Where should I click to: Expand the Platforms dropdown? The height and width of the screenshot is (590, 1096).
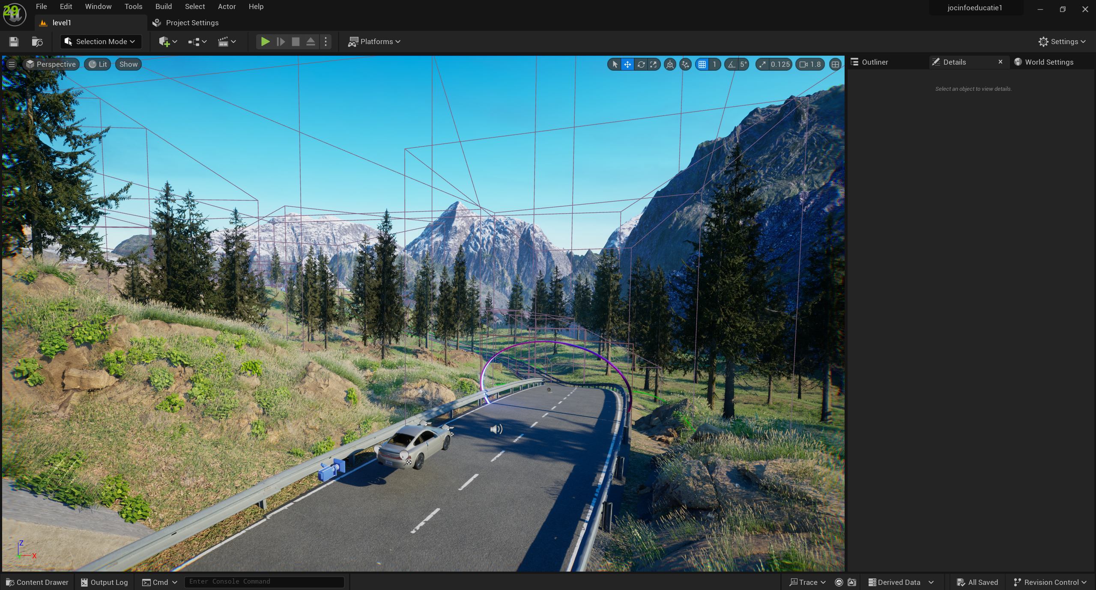tap(374, 42)
